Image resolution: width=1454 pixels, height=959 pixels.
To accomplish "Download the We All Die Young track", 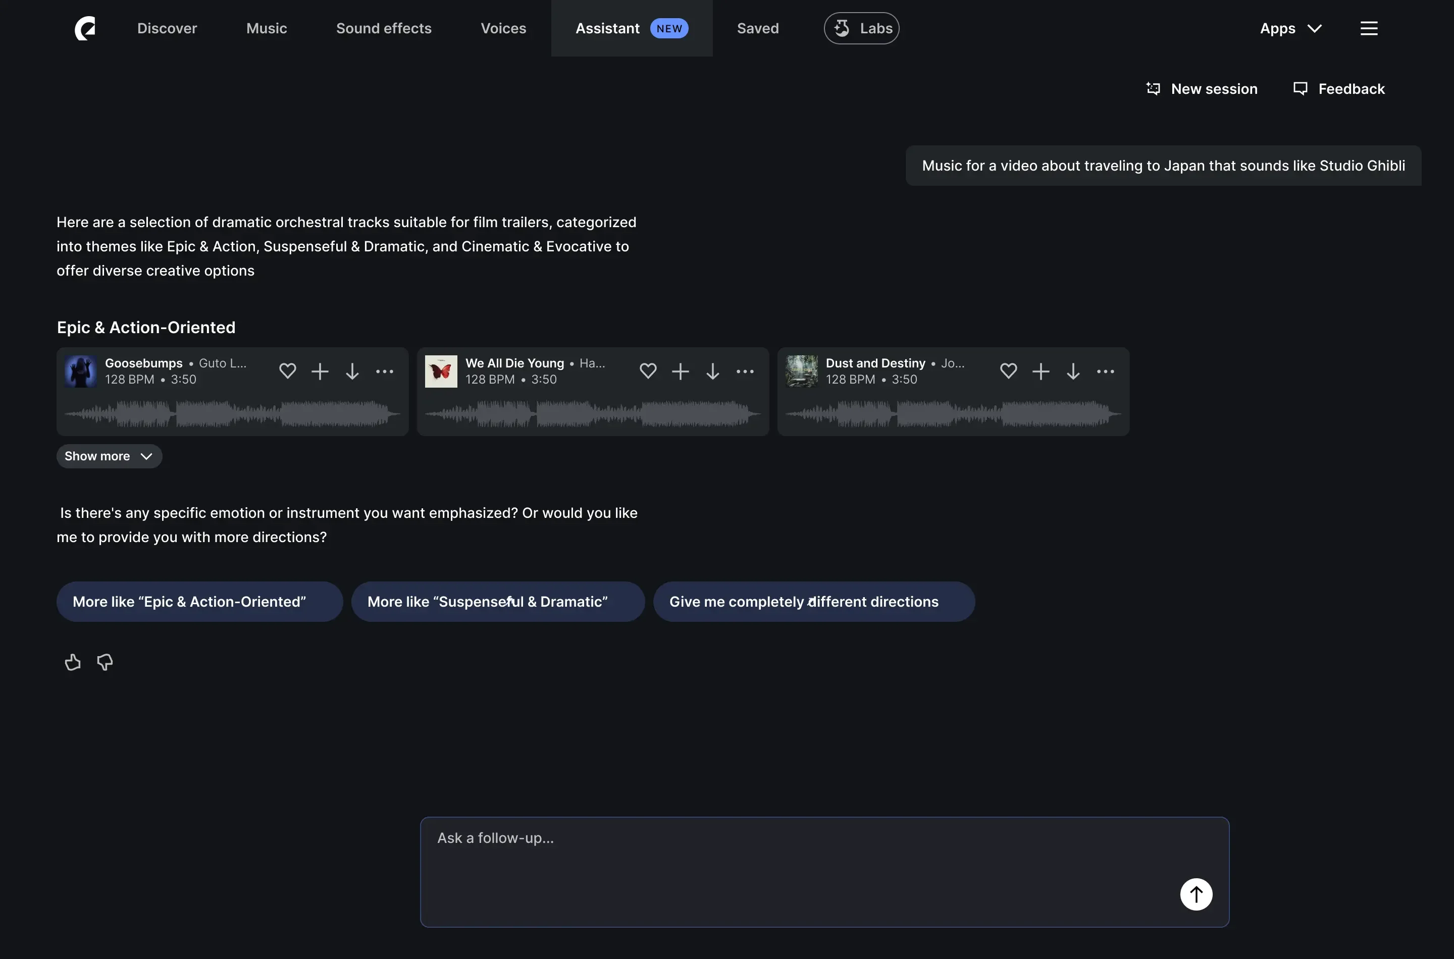I will (x=712, y=371).
